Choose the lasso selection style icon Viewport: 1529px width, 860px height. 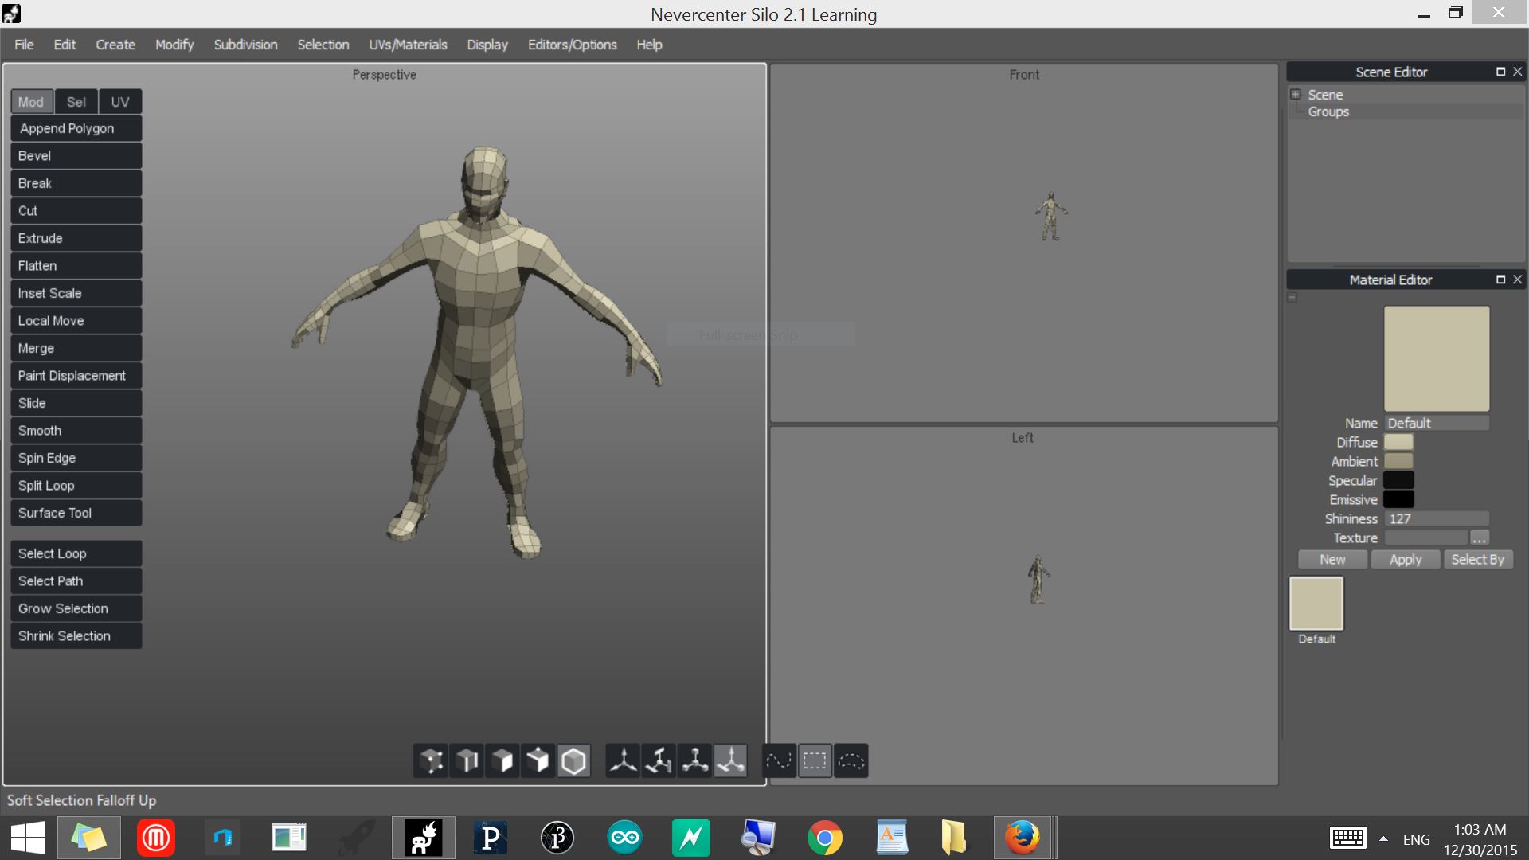tap(851, 761)
